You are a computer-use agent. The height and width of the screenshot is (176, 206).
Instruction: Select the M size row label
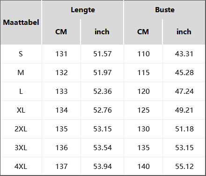coord(21,73)
